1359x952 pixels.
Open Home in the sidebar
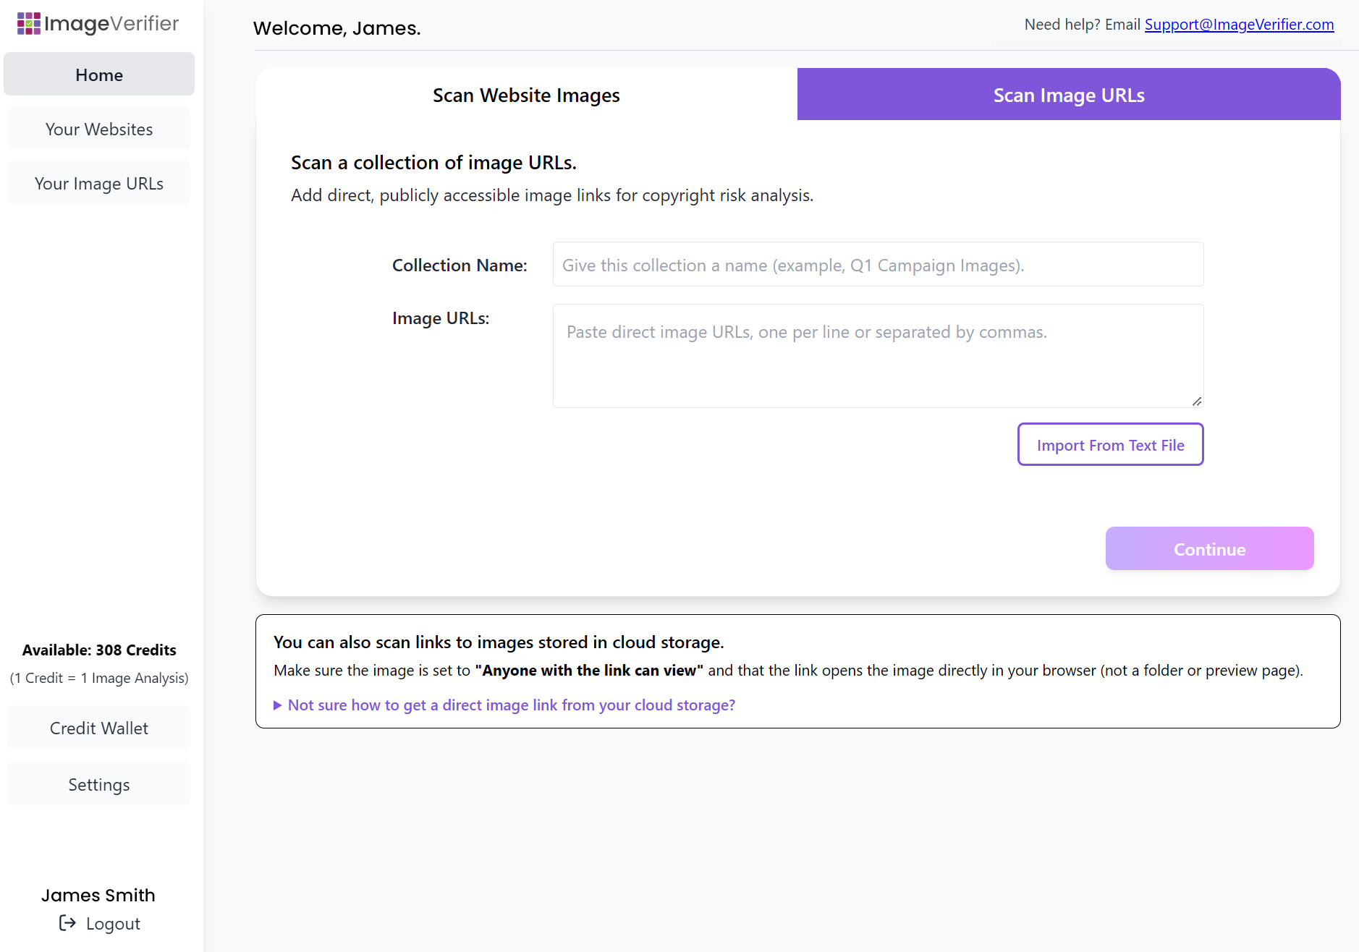(99, 75)
